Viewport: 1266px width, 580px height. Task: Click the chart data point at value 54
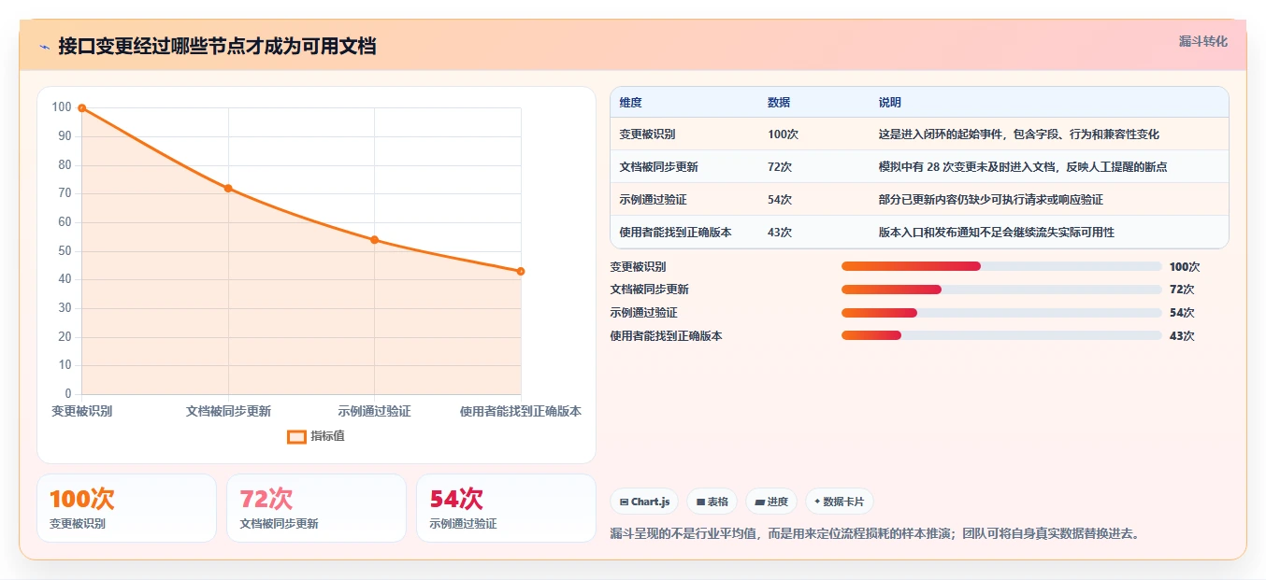pyautogui.click(x=375, y=240)
